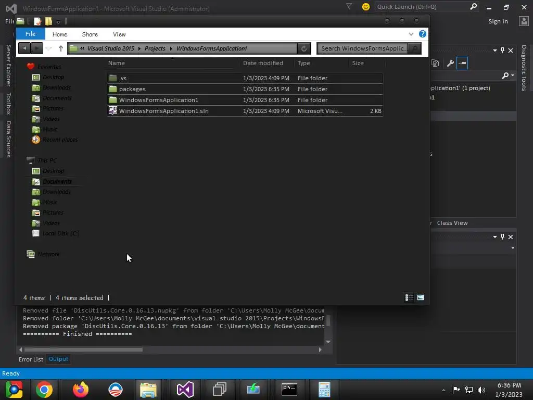The width and height of the screenshot is (533, 400).
Task: Open Recent places in navigation pane
Action: [60, 140]
